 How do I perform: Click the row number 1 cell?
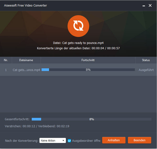point(6,70)
